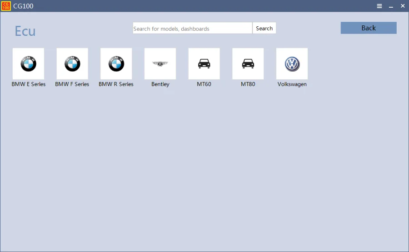
Task: Close the CG100 window
Action: click(x=403, y=6)
